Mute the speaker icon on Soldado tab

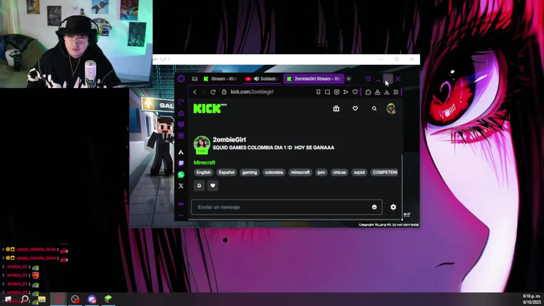pyautogui.click(x=256, y=79)
